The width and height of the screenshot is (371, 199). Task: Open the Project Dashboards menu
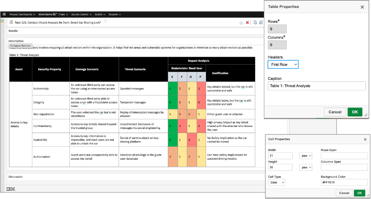23,14
